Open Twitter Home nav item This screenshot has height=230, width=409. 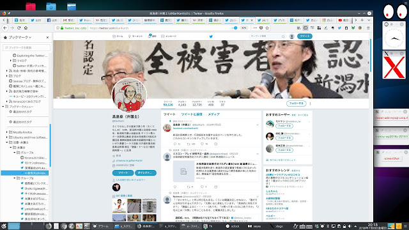click(118, 36)
